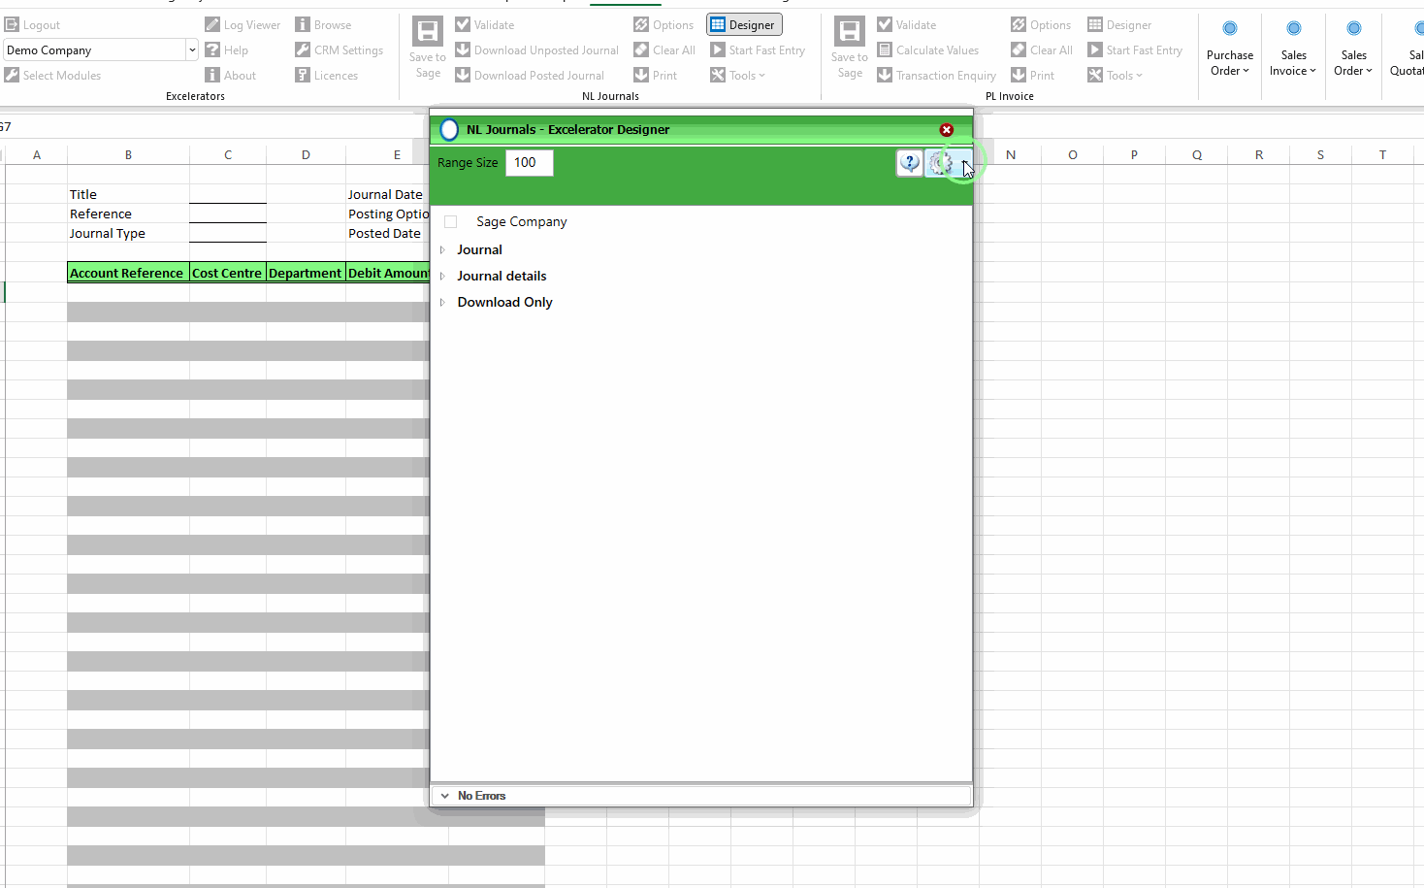Open the Sales Order dropdown
Viewport: 1424px width, 888px height.
click(x=1353, y=49)
